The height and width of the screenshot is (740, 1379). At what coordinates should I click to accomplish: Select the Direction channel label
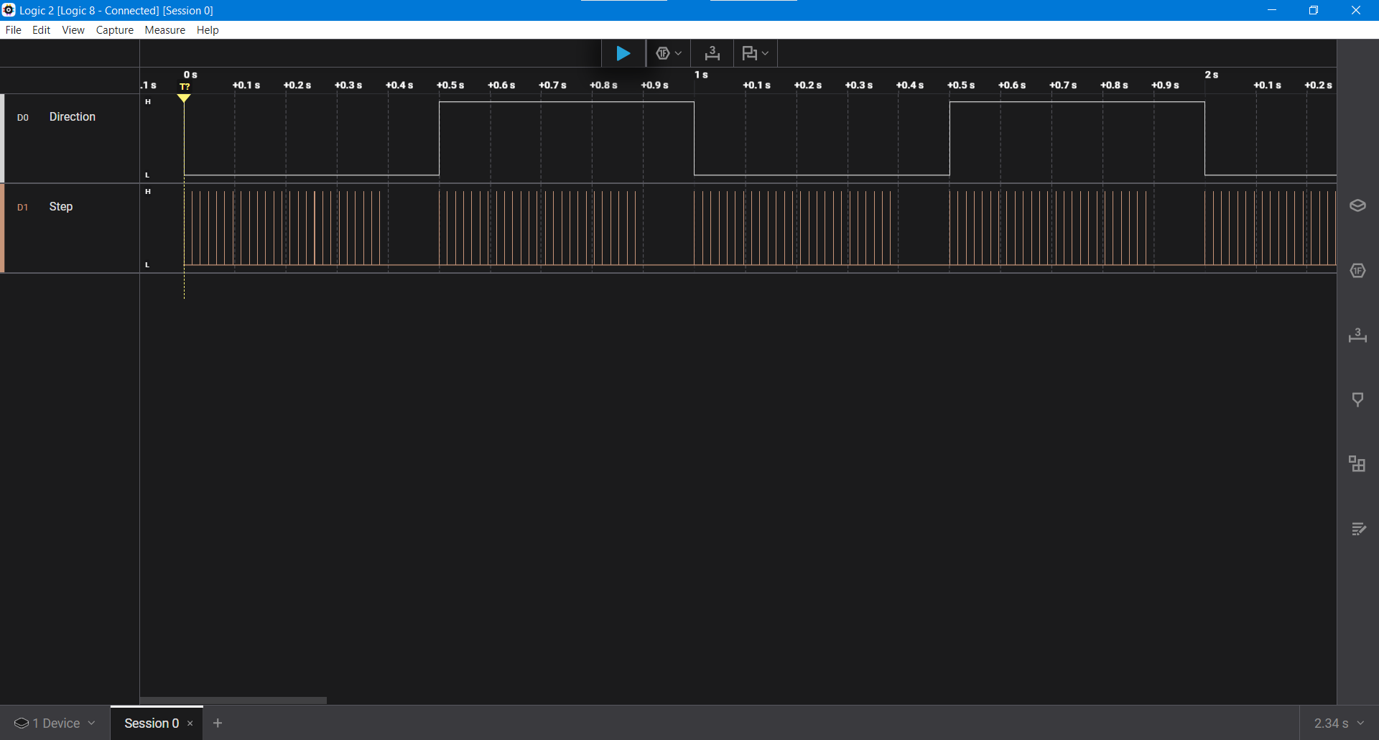point(73,116)
